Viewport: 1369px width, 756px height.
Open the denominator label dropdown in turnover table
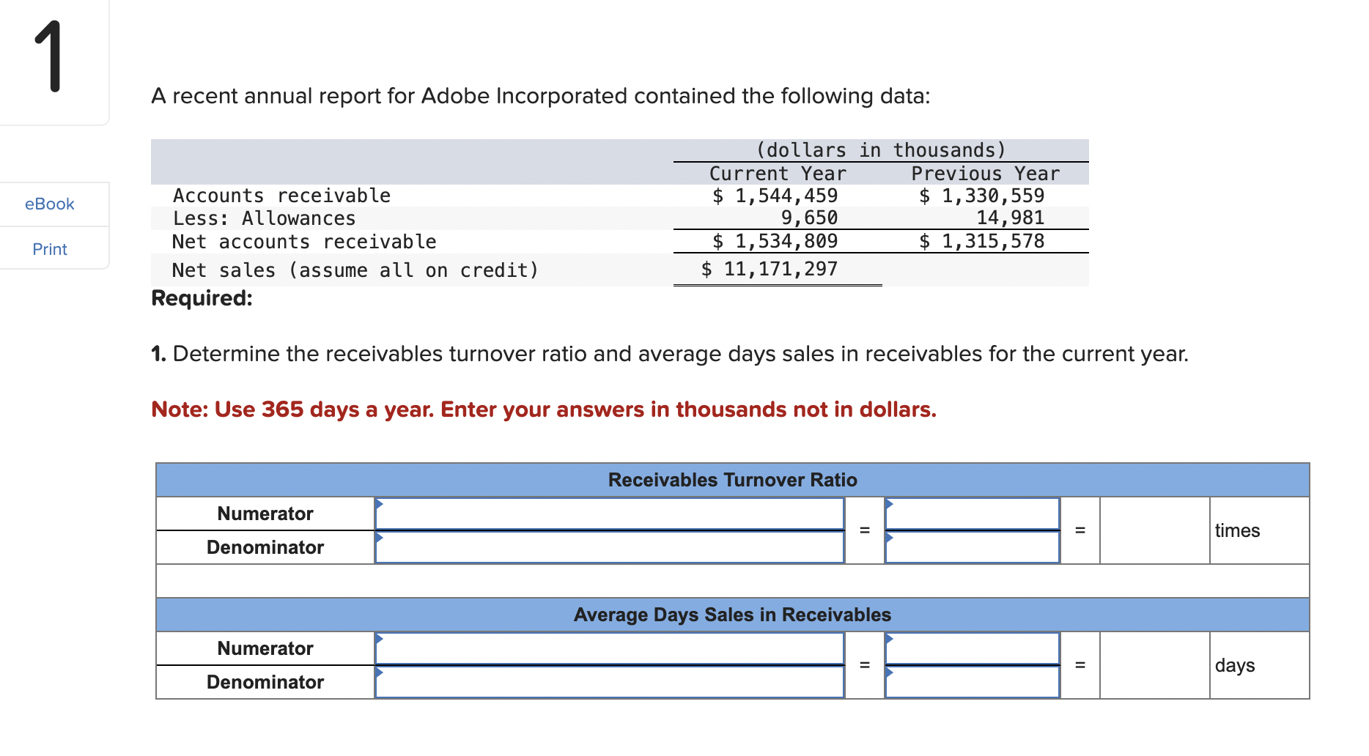tap(380, 539)
